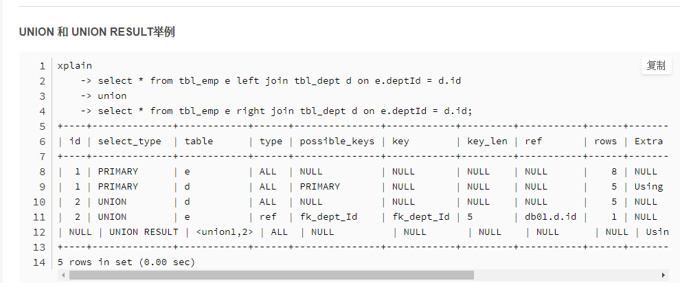Click the right arrow of horizontal scrollbar
The image size is (691, 283).
click(663, 275)
